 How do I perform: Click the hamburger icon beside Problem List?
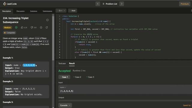[103, 4]
